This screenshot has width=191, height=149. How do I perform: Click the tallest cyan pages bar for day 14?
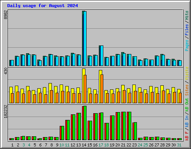point(85,38)
